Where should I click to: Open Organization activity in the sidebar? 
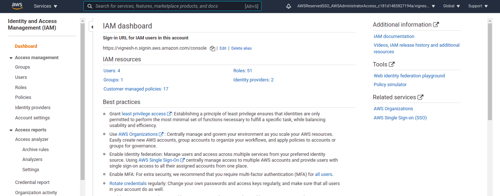coord(36,193)
